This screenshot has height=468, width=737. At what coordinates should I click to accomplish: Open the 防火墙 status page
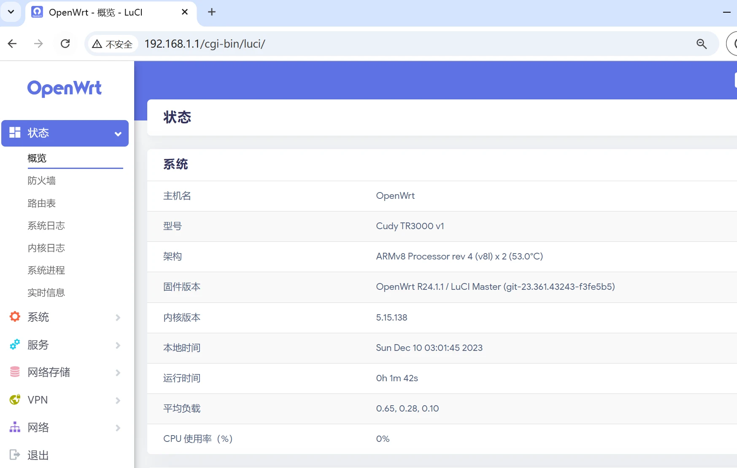pos(42,181)
